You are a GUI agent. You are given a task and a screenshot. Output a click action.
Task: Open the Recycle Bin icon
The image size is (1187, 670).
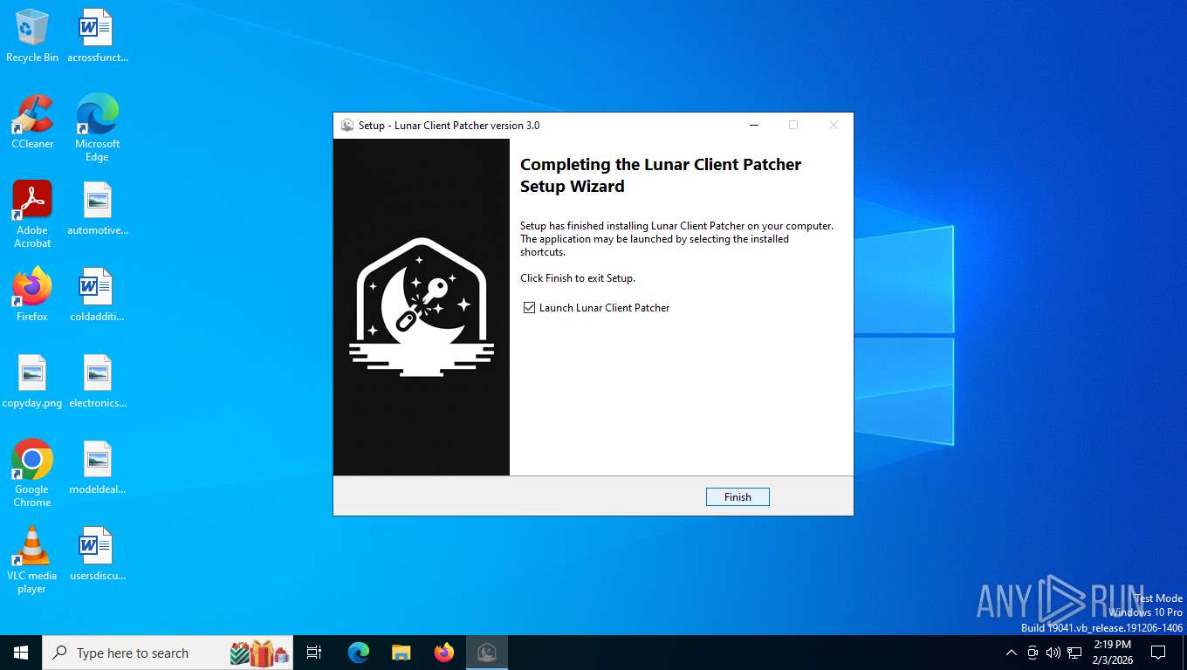pos(32,36)
